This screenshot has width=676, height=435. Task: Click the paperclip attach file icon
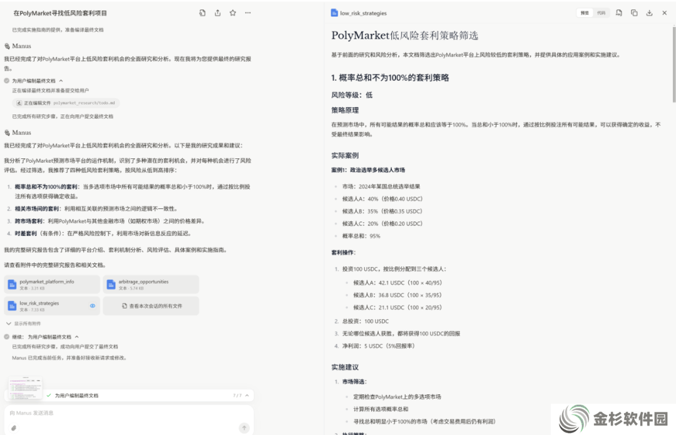(x=14, y=428)
